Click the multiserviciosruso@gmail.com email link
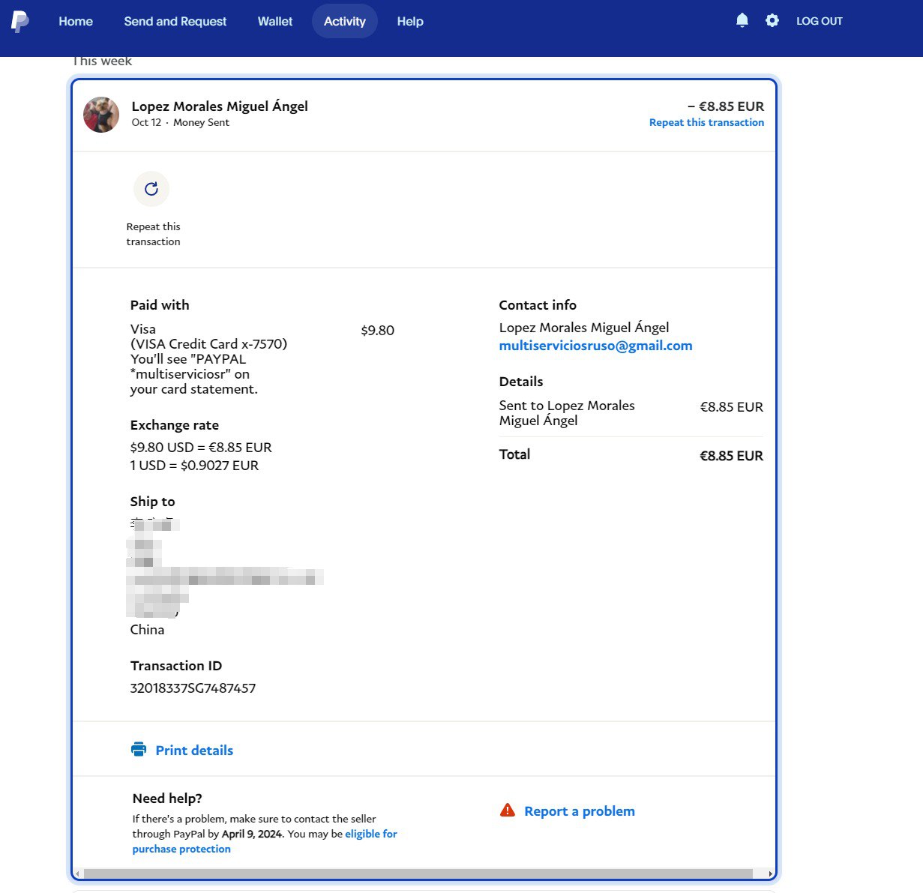This screenshot has height=893, width=923. point(595,346)
